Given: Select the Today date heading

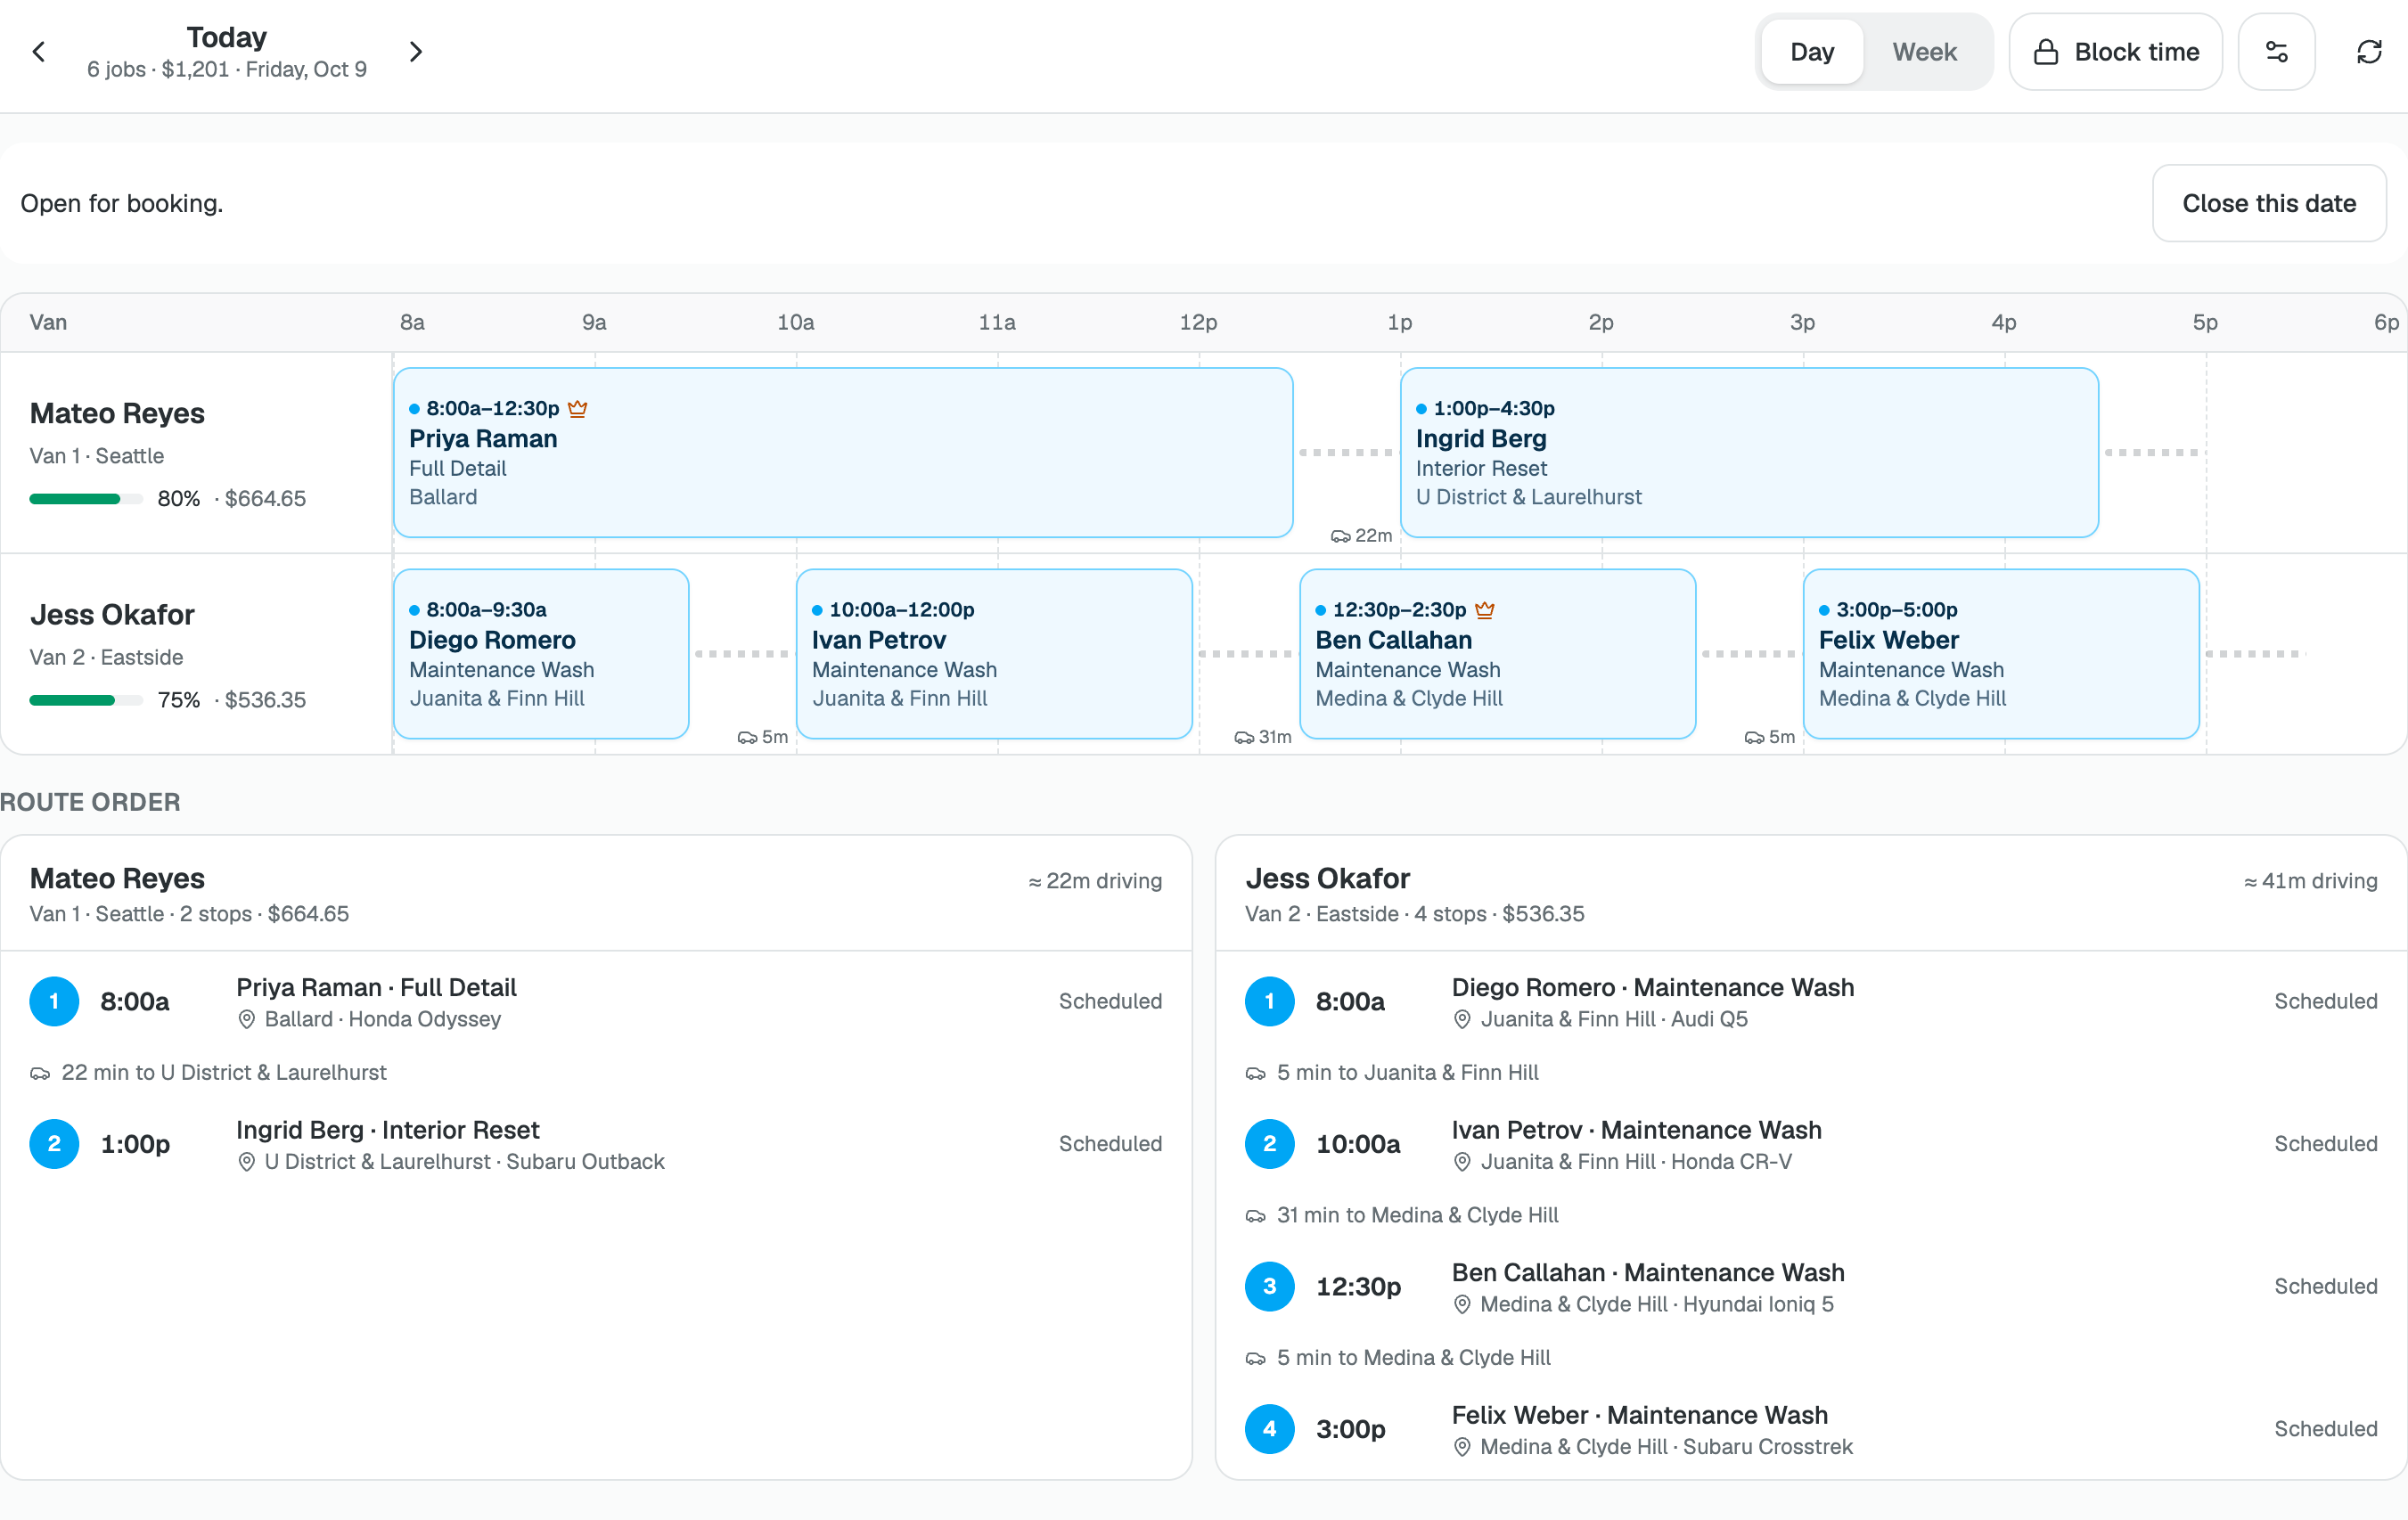Looking at the screenshot, I should pos(226,37).
